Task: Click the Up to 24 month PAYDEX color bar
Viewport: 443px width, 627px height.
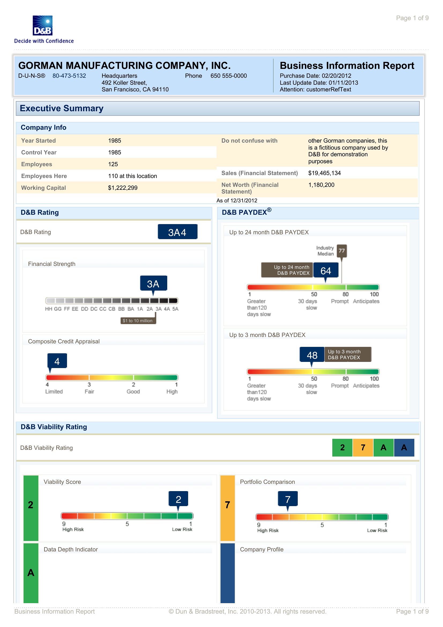Action: 313,287
